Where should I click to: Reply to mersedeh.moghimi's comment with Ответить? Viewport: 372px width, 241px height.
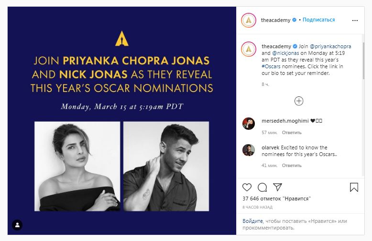point(292,132)
